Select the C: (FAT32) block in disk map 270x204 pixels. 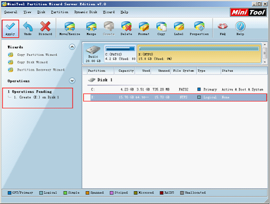(x=120, y=54)
